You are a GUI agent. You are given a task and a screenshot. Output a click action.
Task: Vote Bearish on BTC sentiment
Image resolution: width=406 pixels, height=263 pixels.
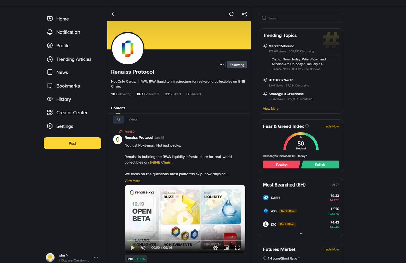click(x=281, y=165)
